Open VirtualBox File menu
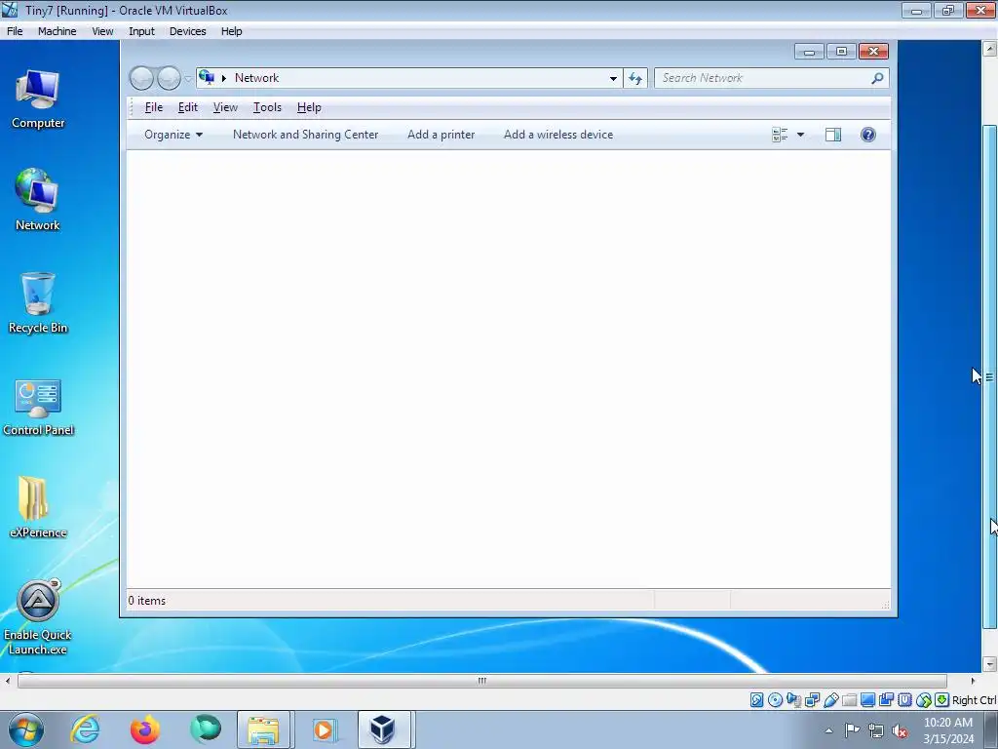 tap(15, 31)
